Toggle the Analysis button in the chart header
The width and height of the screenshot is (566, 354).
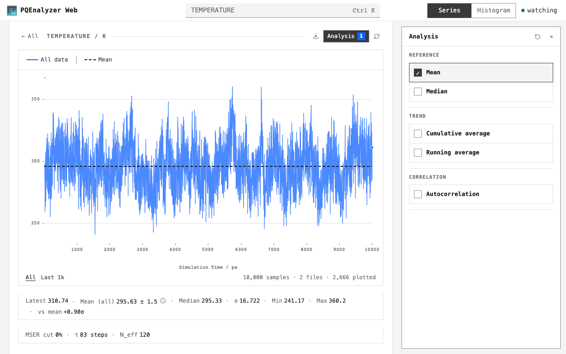pos(346,36)
